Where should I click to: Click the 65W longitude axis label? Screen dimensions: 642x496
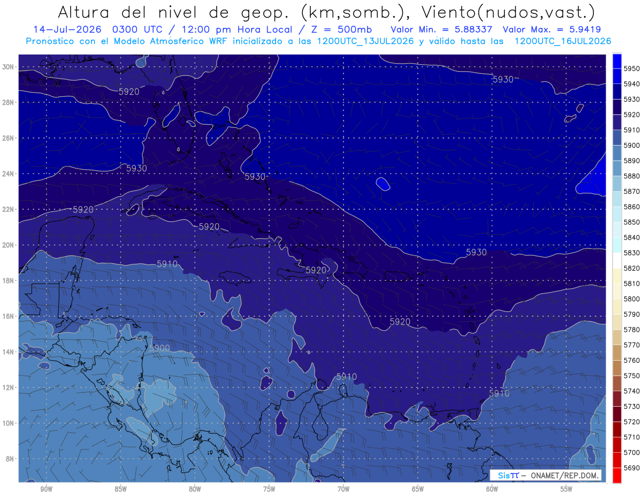pos(418,489)
